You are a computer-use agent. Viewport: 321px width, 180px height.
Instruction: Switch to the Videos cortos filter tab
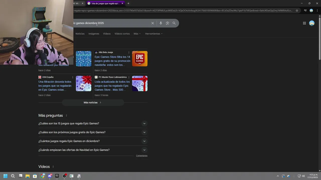click(x=122, y=34)
